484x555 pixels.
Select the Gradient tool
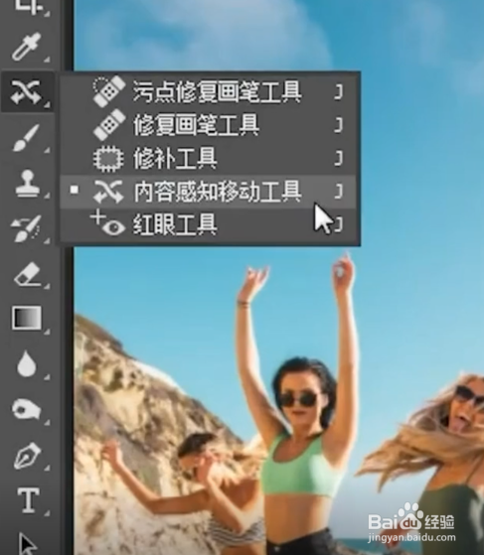click(x=27, y=318)
